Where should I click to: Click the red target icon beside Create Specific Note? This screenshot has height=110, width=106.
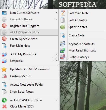click(x=4, y=39)
